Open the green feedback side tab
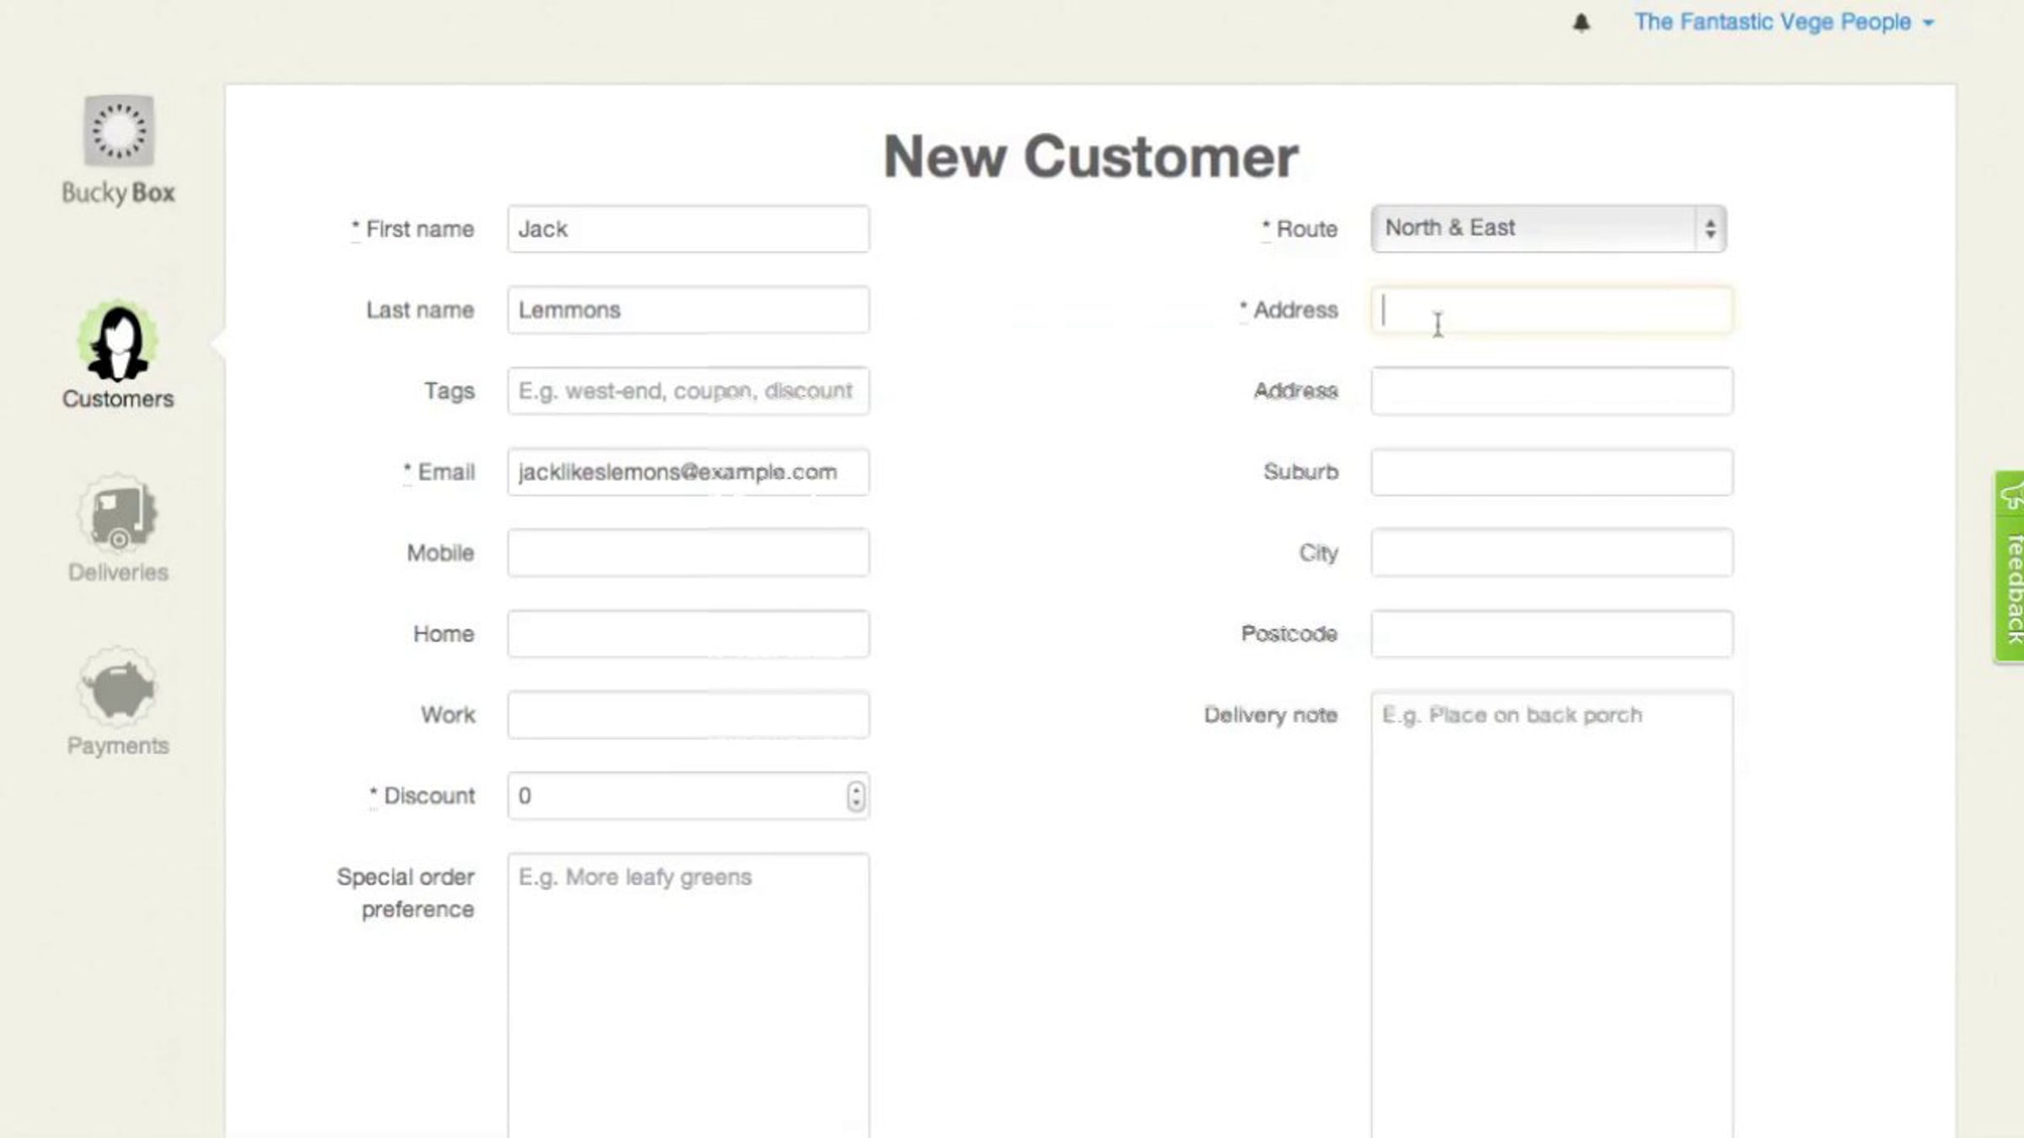Image resolution: width=2024 pixels, height=1138 pixels. [x=2010, y=566]
